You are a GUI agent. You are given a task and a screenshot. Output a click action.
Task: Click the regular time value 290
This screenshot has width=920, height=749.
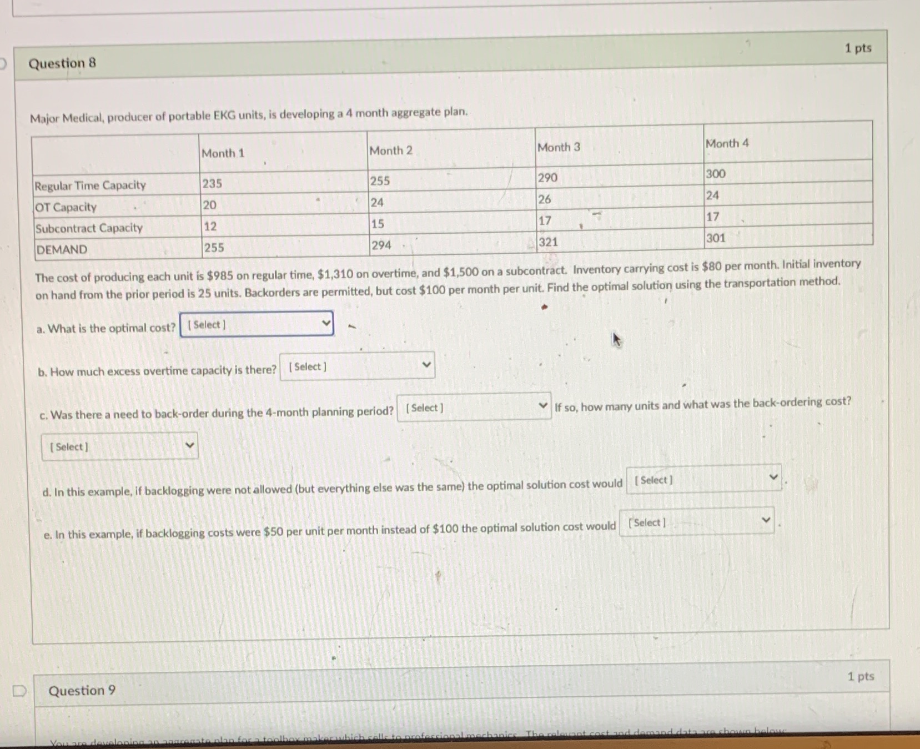click(547, 178)
